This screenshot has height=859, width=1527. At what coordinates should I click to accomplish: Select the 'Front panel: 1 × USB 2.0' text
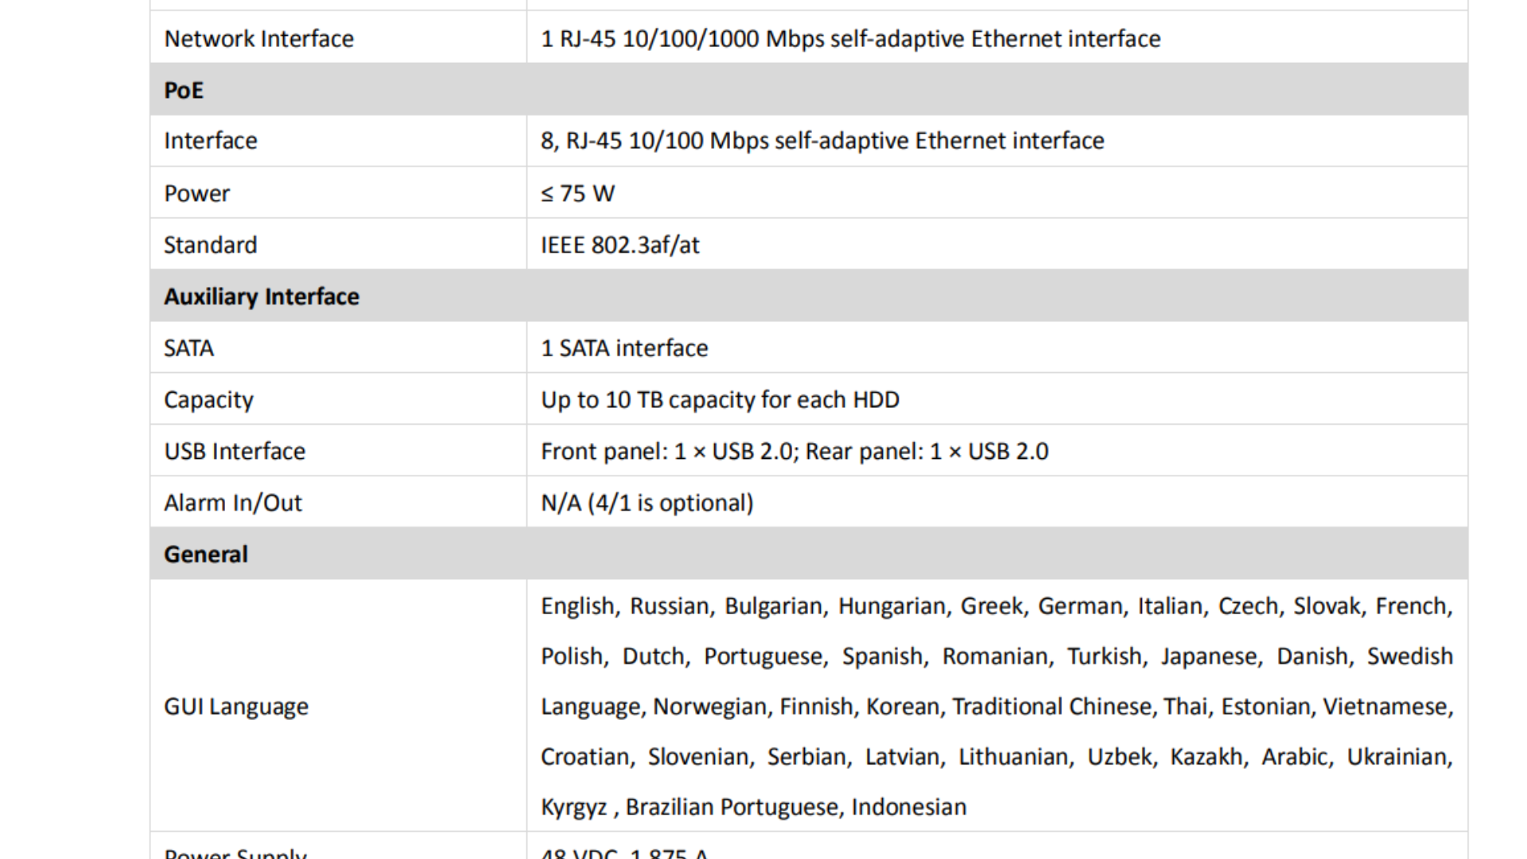click(x=666, y=451)
